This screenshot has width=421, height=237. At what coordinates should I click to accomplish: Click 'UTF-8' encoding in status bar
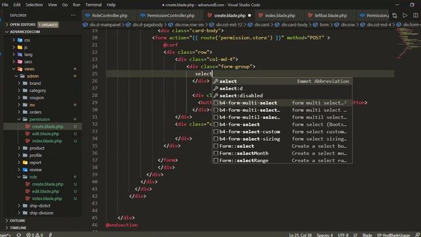click(343, 235)
